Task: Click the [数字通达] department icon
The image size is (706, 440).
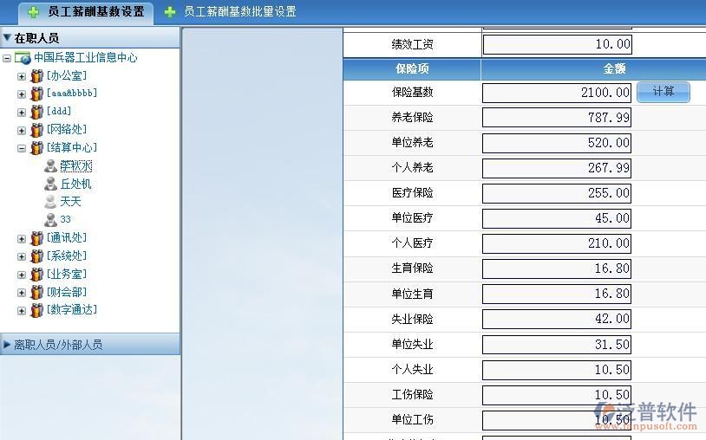Action: [37, 311]
